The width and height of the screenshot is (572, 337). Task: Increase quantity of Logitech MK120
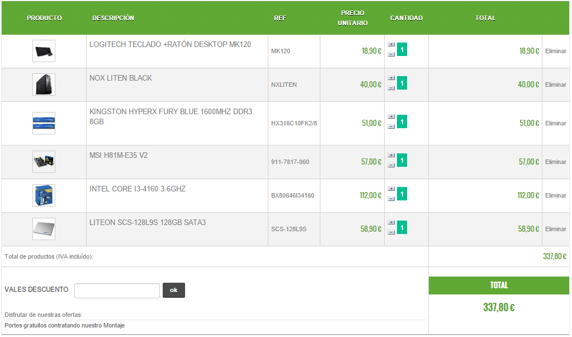[x=391, y=45]
